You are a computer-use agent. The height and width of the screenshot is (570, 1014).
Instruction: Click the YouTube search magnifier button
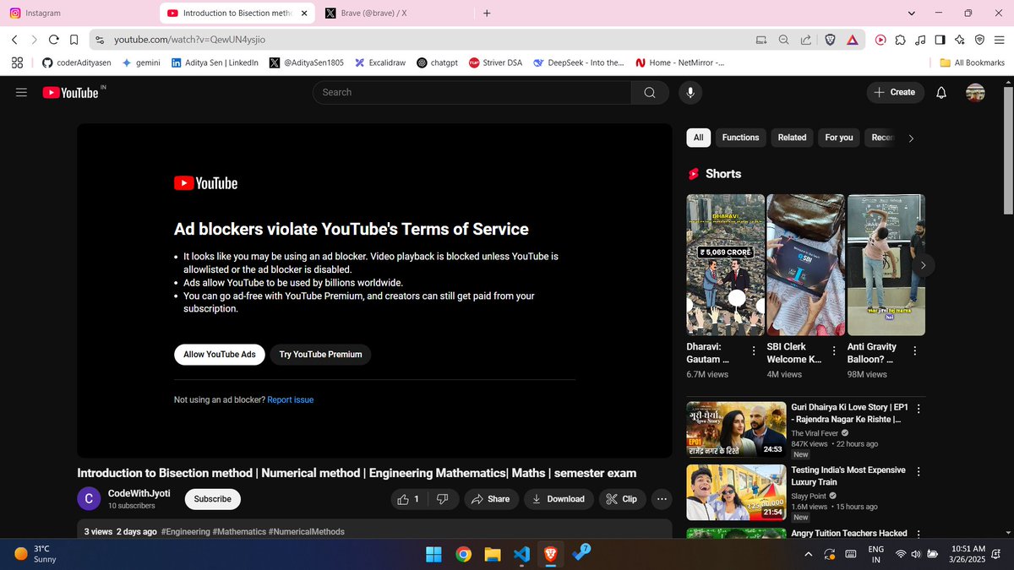click(649, 92)
